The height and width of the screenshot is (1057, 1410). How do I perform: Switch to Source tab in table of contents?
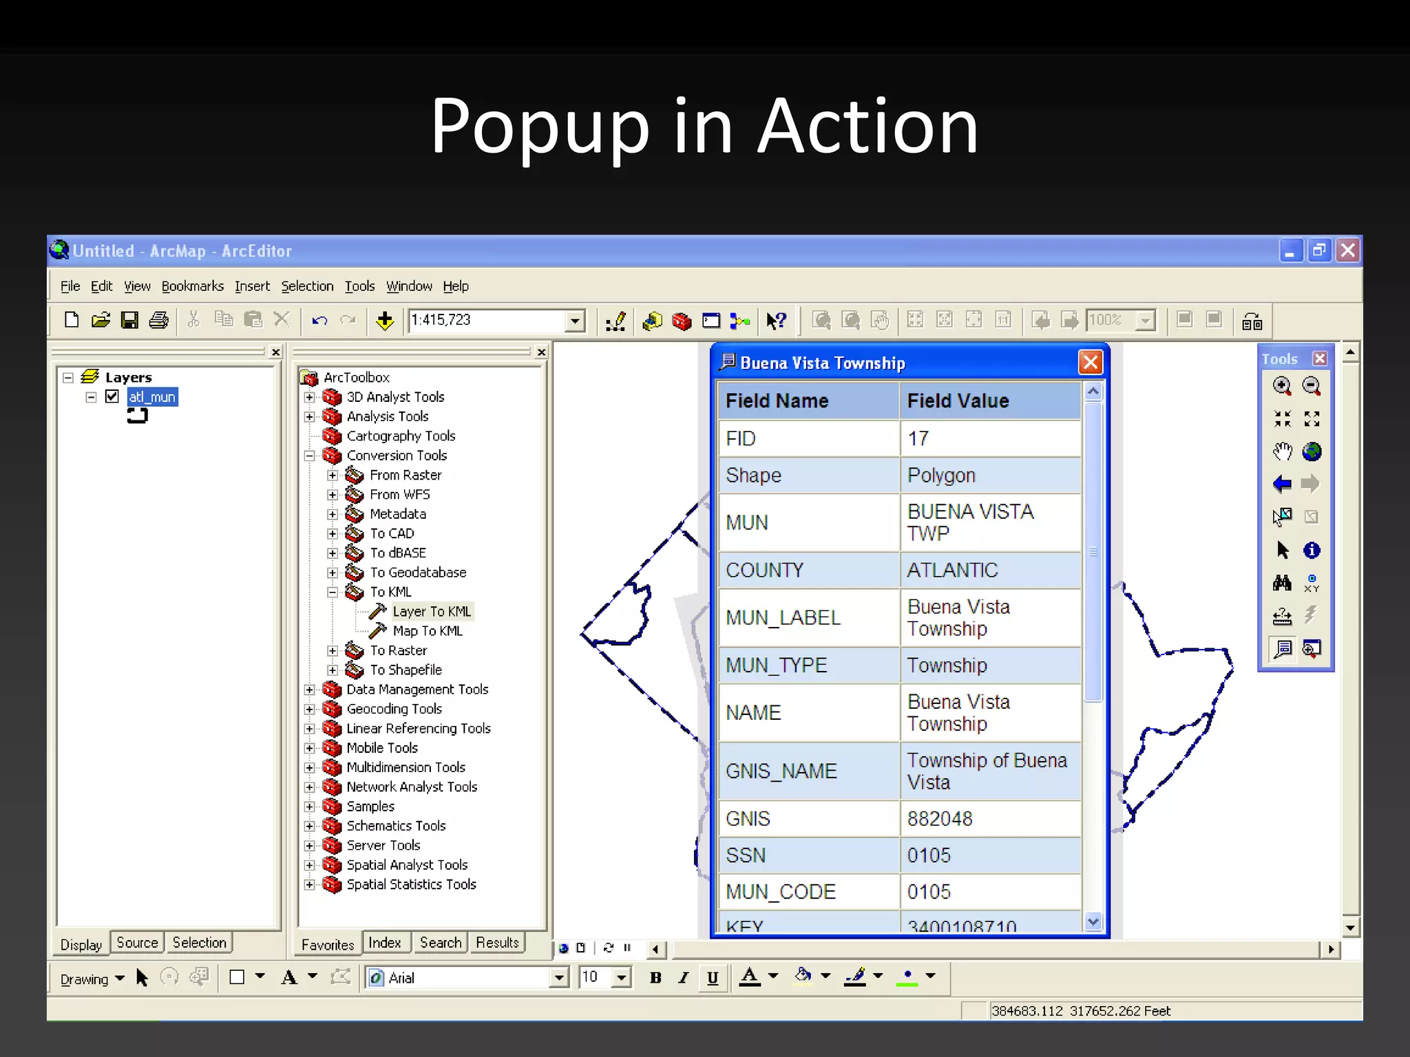click(137, 942)
